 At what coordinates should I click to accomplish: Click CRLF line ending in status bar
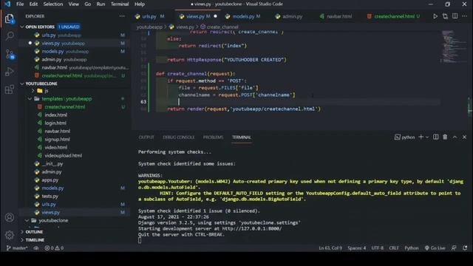pos(394,248)
